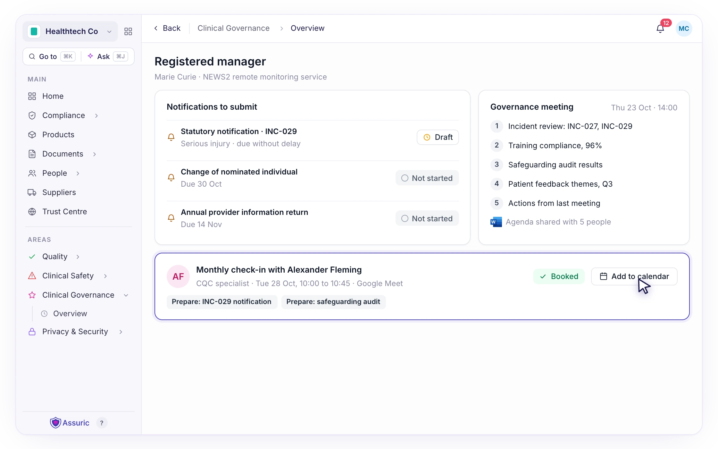Open the MC user avatar menu

click(684, 29)
